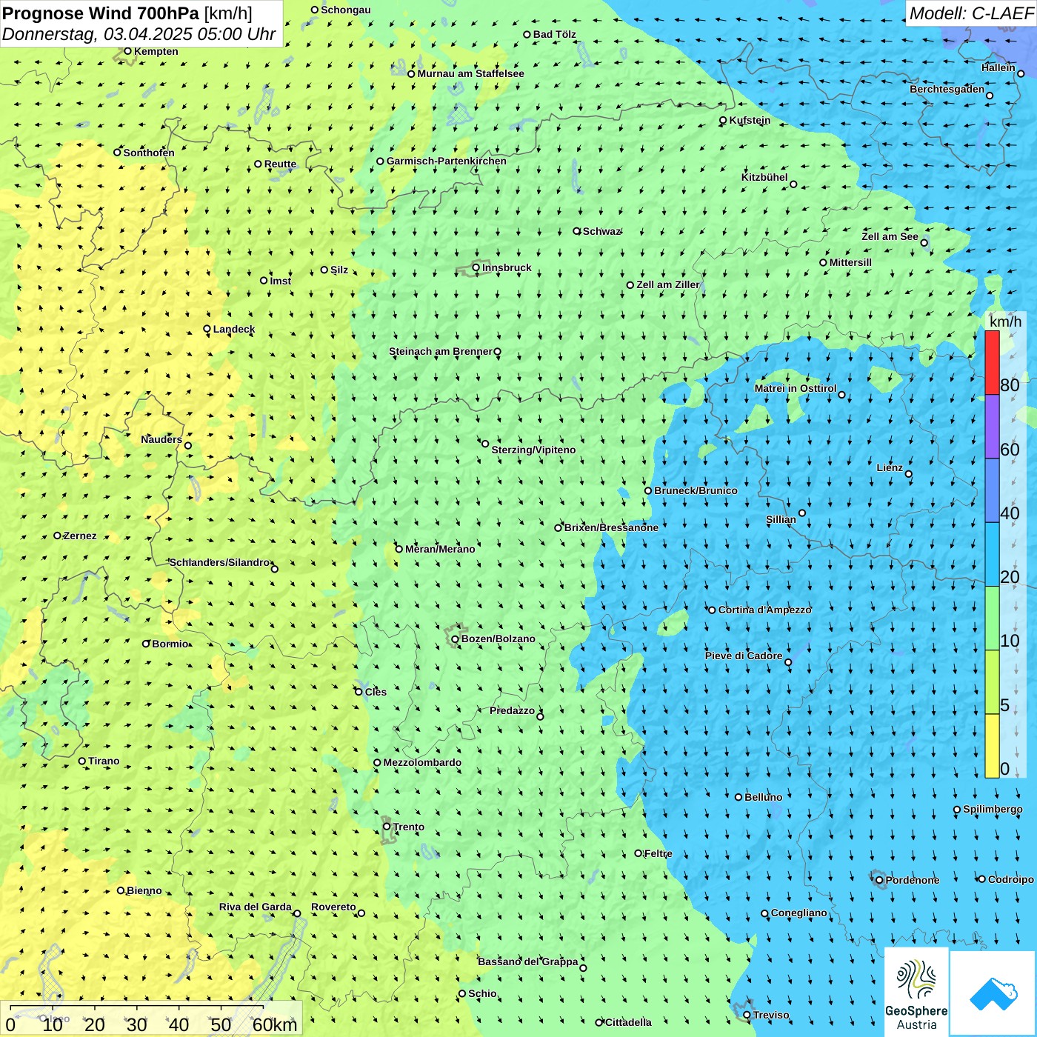The height and width of the screenshot is (1037, 1037).
Task: Click the Tirano label
Action: 104,761
